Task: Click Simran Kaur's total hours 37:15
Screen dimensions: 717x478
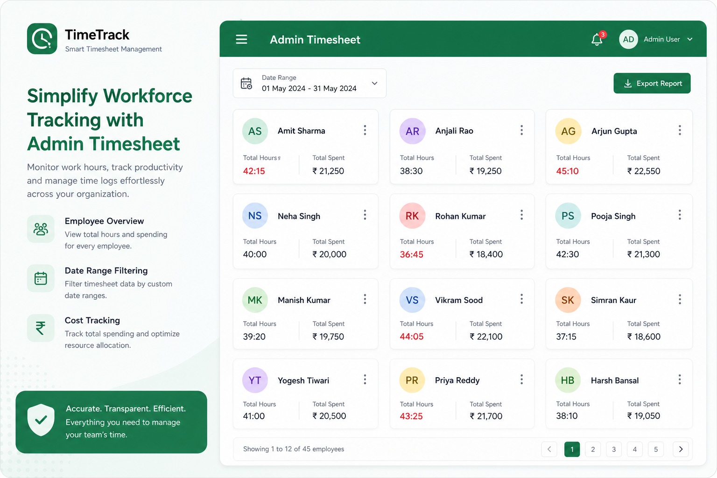Action: pyautogui.click(x=566, y=337)
